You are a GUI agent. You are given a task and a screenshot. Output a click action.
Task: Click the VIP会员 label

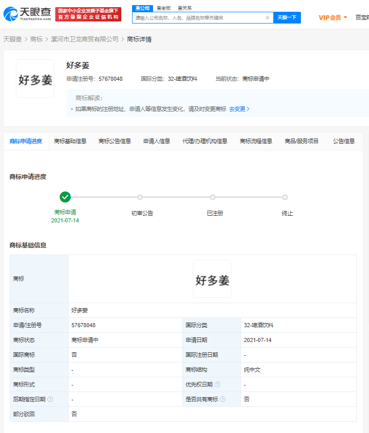click(x=330, y=18)
